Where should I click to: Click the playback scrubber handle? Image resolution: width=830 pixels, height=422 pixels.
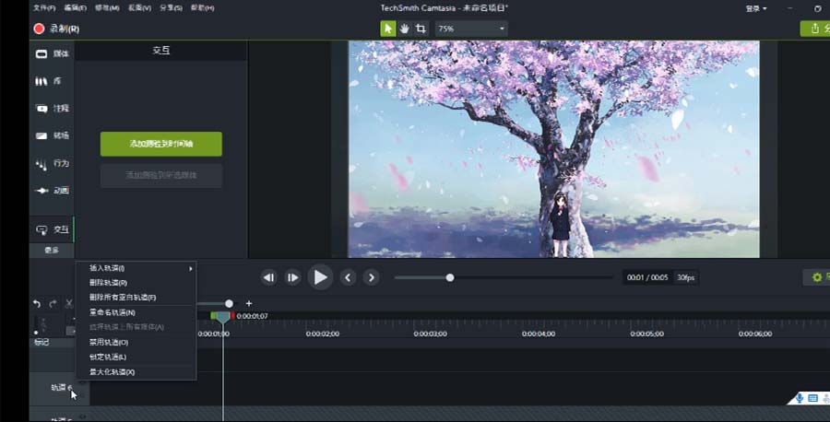click(x=449, y=277)
